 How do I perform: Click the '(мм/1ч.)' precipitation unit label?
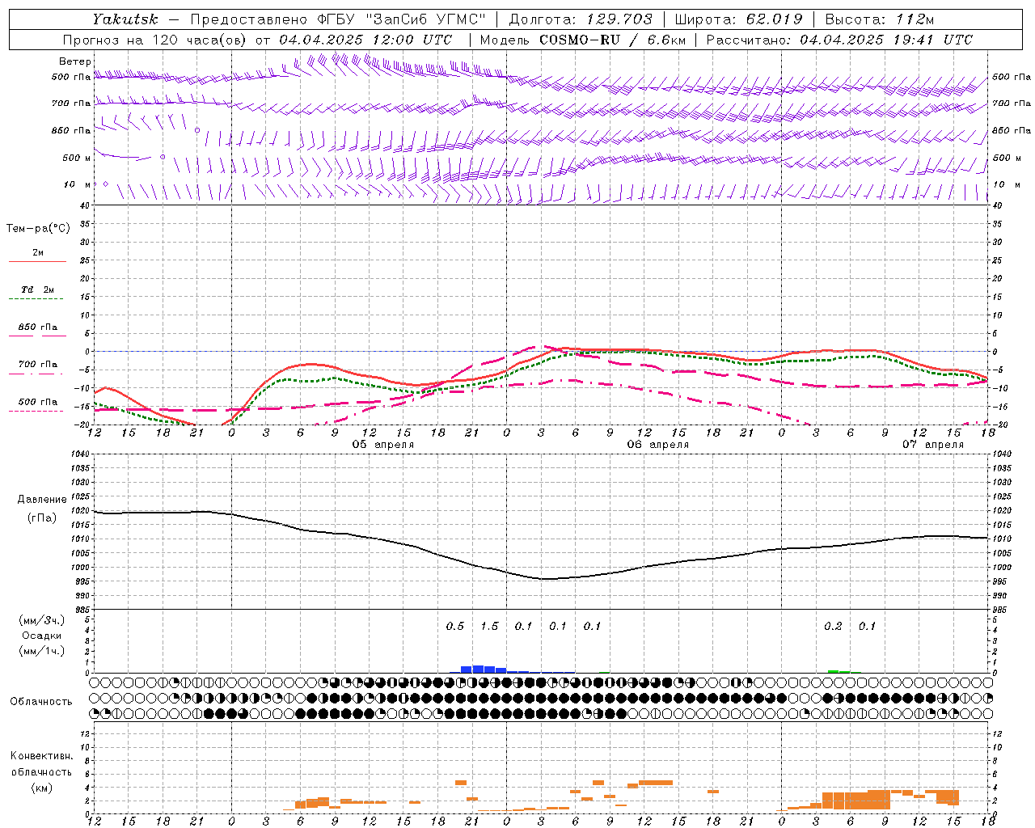pos(42,651)
